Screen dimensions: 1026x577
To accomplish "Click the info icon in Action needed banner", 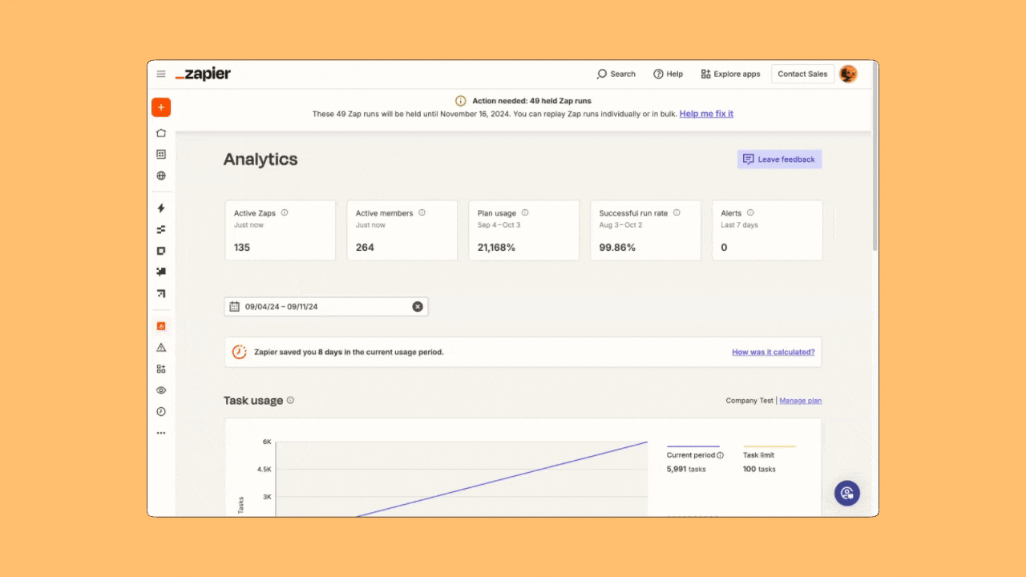I will (460, 101).
